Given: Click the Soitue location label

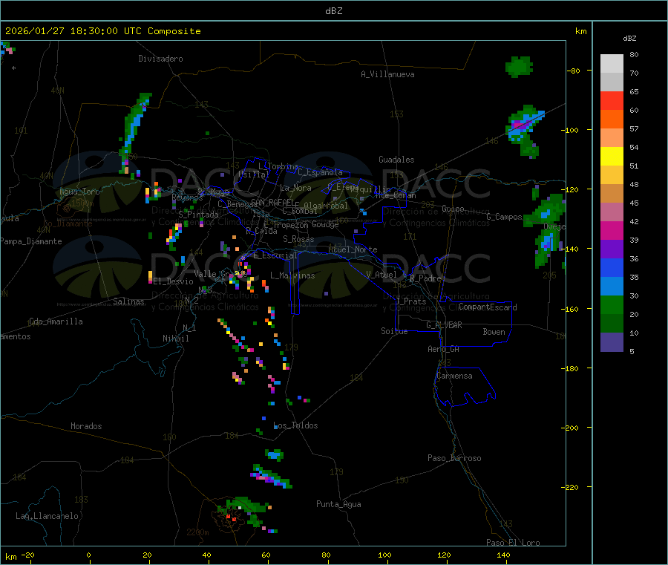Looking at the screenshot, I should point(394,331).
